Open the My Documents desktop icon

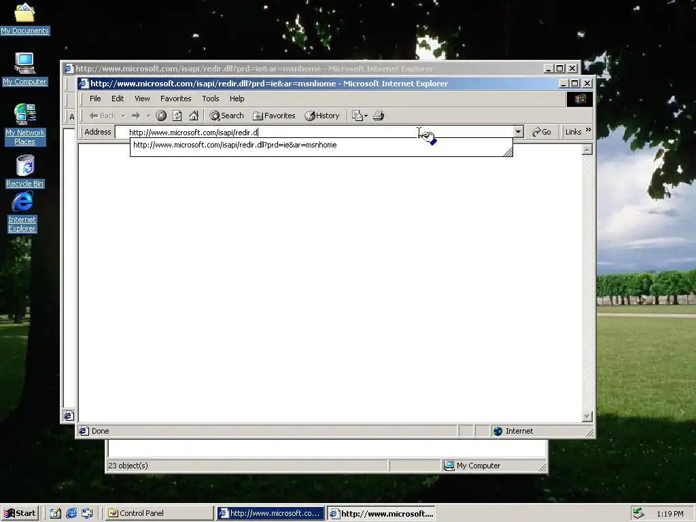[x=25, y=18]
